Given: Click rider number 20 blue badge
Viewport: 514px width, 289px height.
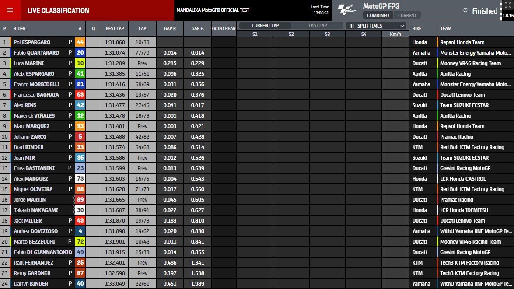Looking at the screenshot, I should 80,53.
